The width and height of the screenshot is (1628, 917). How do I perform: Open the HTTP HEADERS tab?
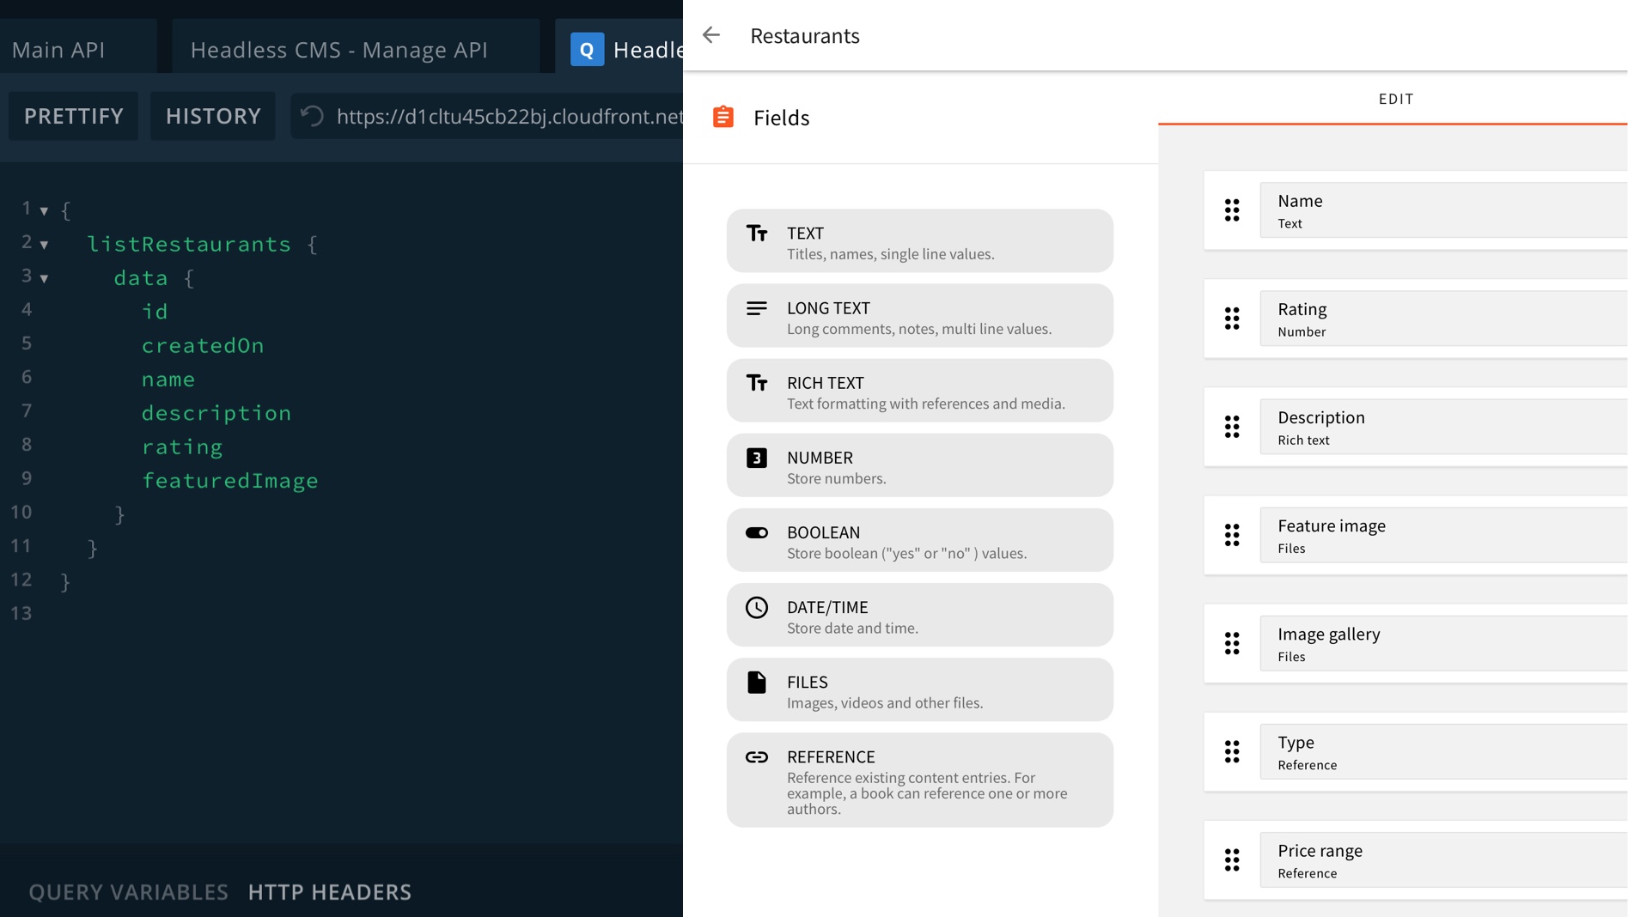pos(329,892)
